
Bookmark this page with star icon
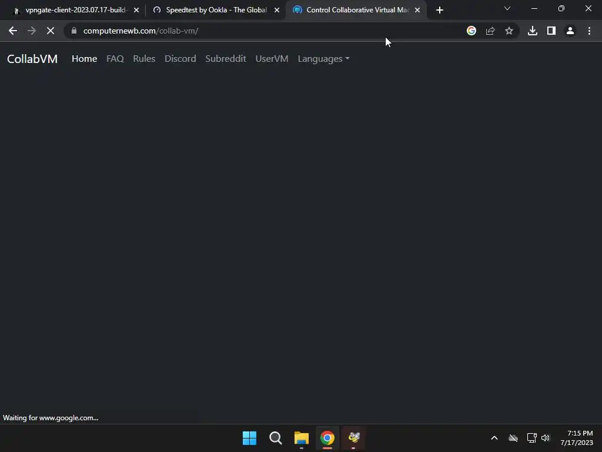(509, 31)
